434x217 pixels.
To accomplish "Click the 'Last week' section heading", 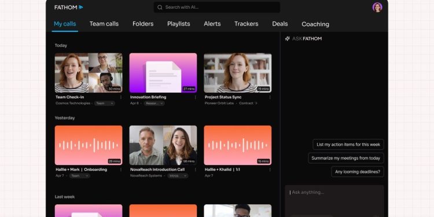I will (x=65, y=197).
